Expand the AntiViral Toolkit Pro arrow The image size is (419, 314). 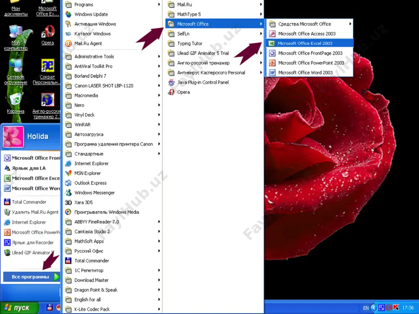[159, 66]
